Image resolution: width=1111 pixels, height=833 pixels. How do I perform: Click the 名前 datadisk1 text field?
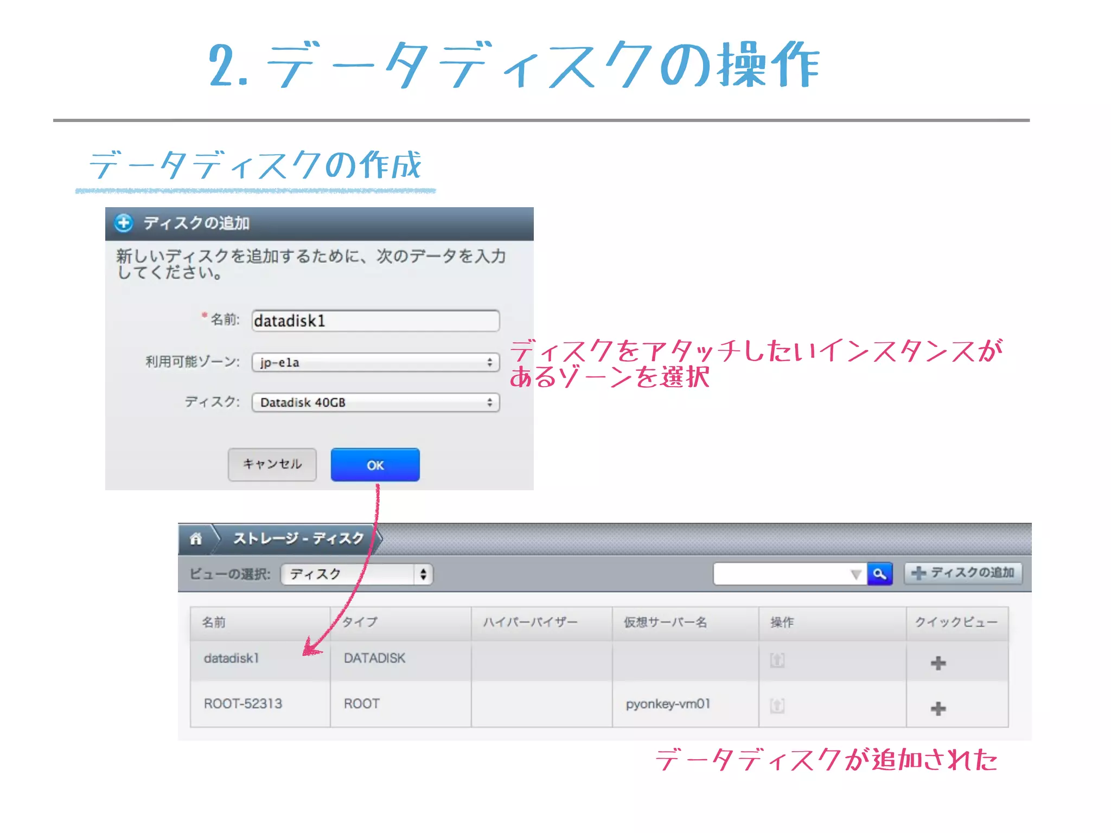tap(375, 321)
